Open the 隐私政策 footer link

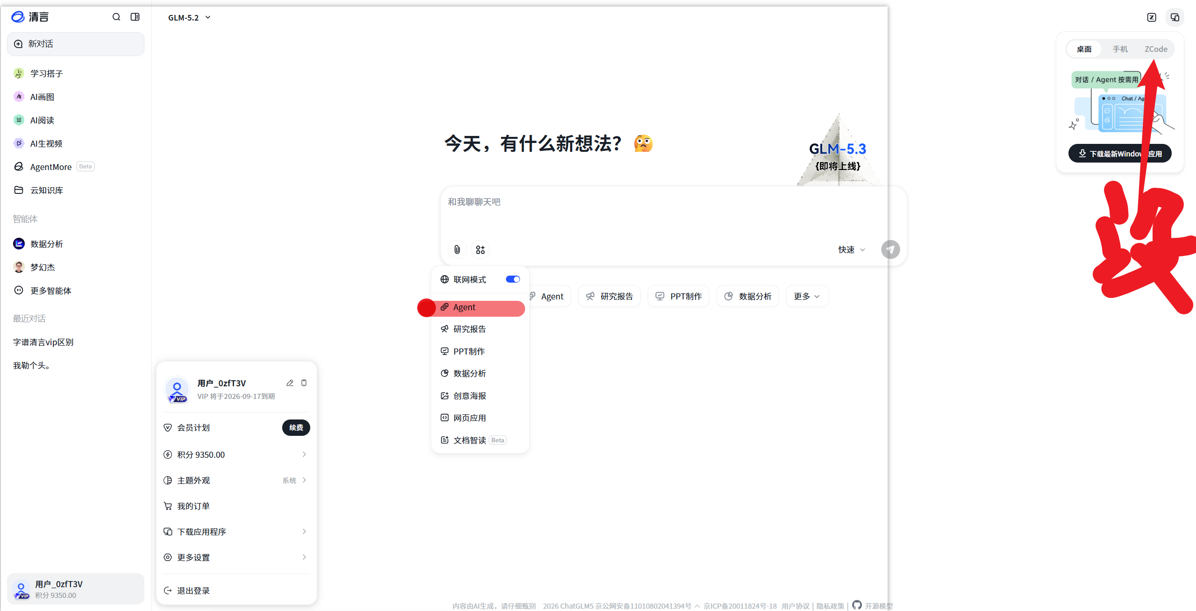830,606
